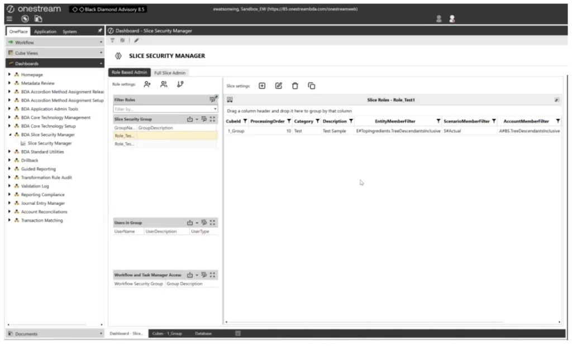Click the grey user icon in the top bar
572x346 pixels.
[x=439, y=19]
